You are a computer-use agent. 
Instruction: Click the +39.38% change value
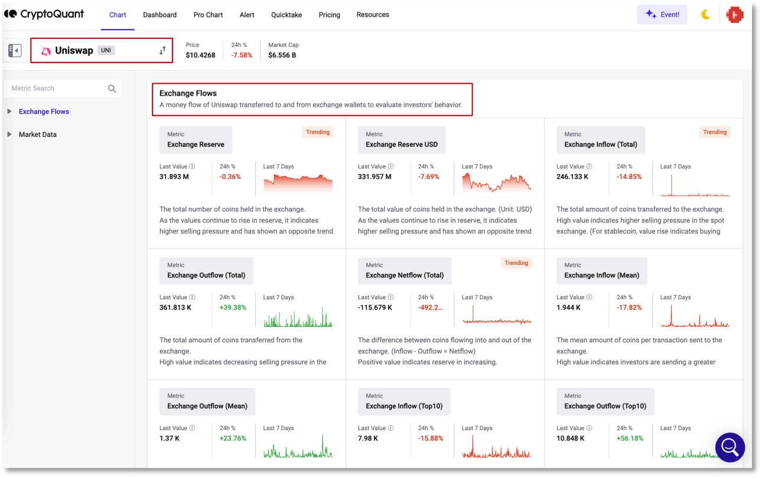coord(233,307)
